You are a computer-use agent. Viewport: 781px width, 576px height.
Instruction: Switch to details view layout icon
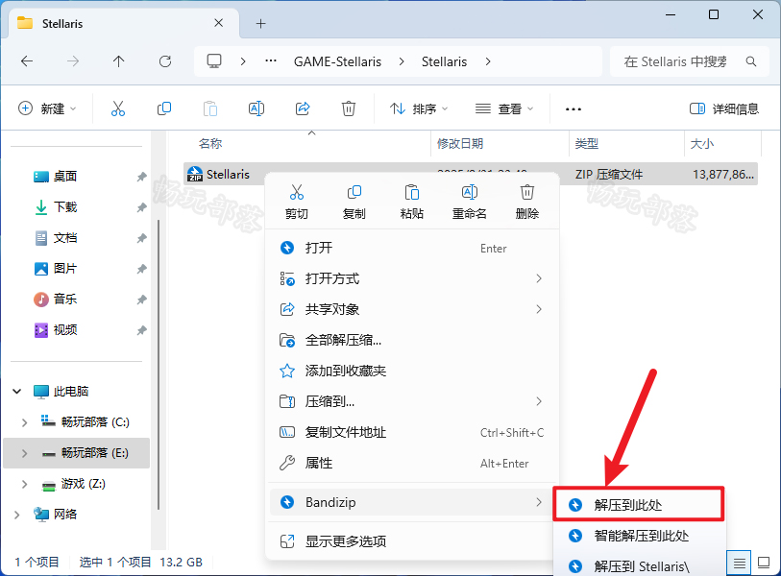pos(739,564)
